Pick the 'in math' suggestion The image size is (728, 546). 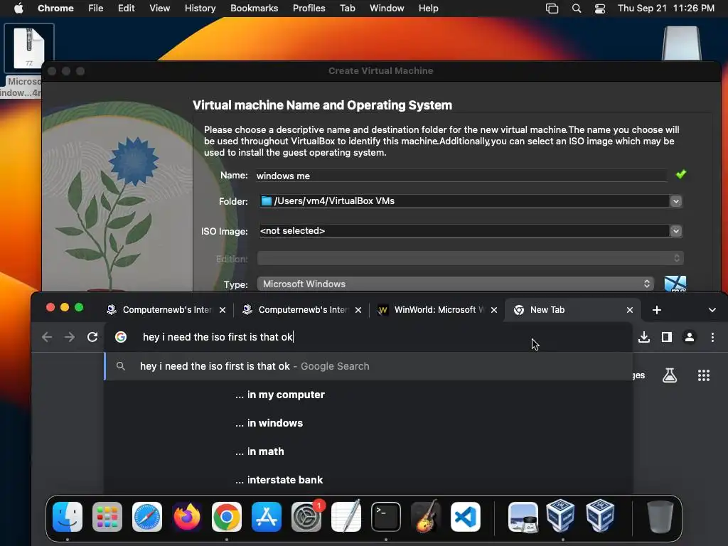point(368,451)
